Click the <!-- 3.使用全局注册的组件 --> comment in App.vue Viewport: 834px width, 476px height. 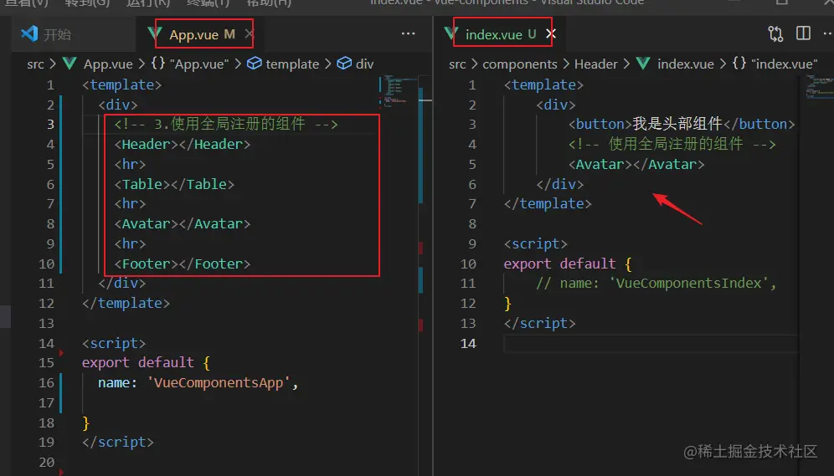[226, 125]
